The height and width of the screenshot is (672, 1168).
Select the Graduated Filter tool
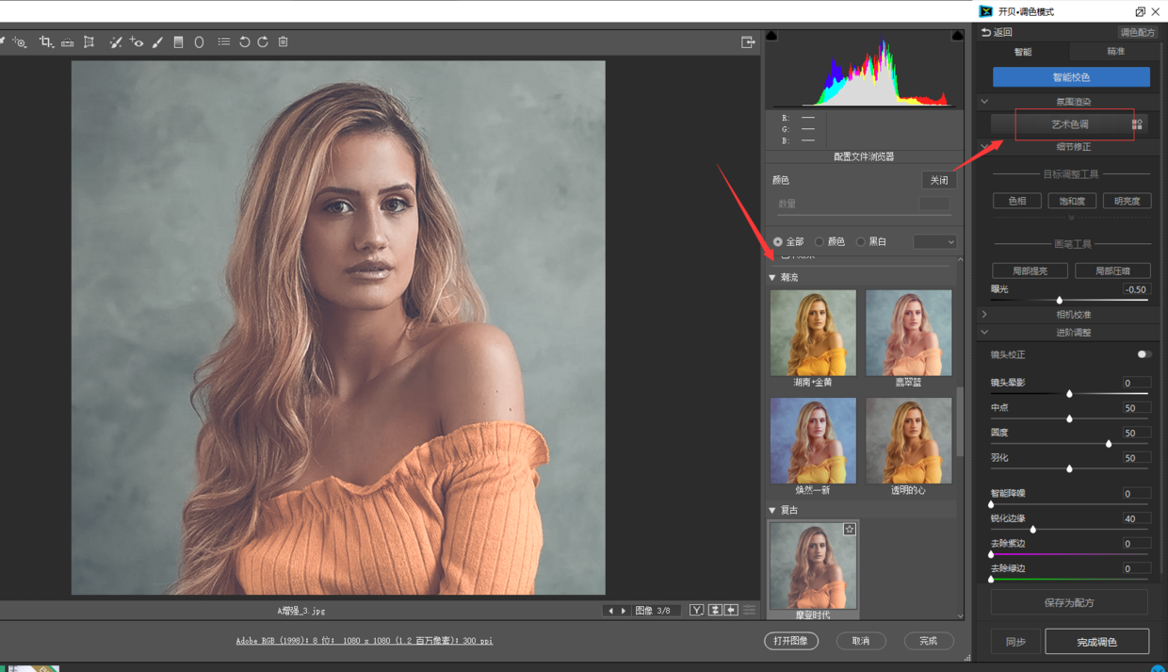click(x=178, y=42)
